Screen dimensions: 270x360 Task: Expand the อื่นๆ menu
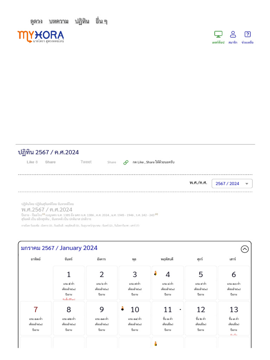tap(101, 21)
